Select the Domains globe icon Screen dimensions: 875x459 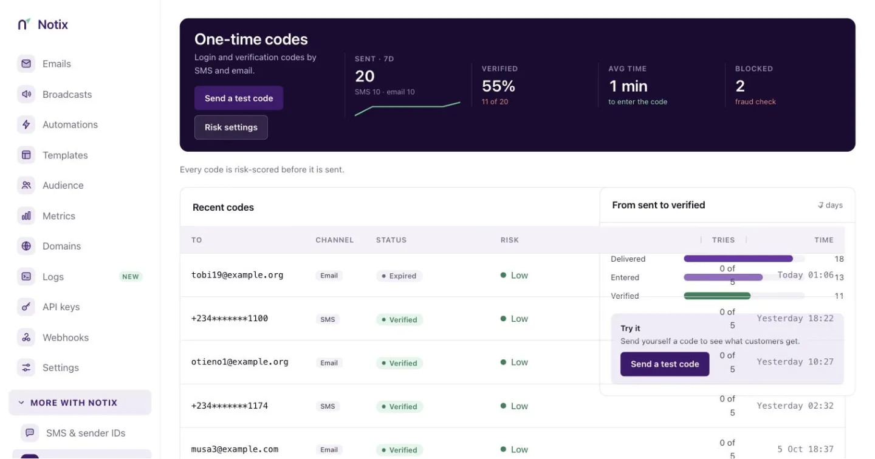point(26,246)
